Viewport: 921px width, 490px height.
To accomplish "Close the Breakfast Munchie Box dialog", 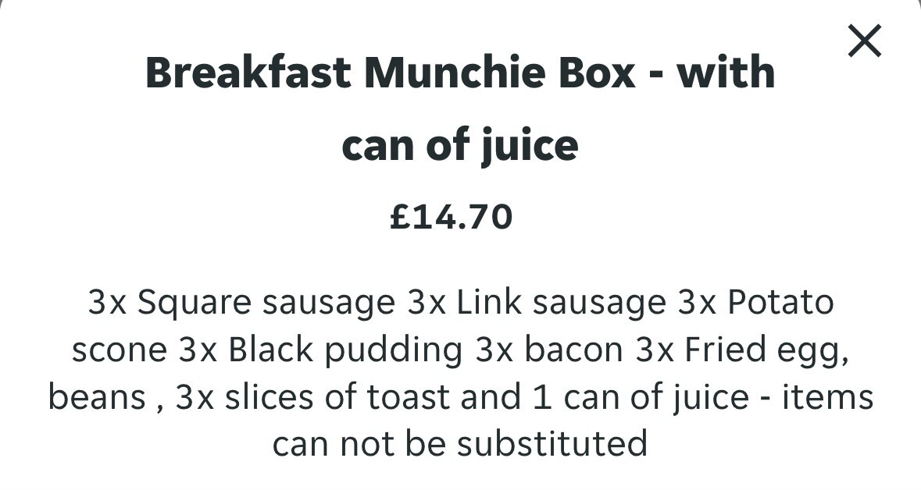I will (865, 41).
